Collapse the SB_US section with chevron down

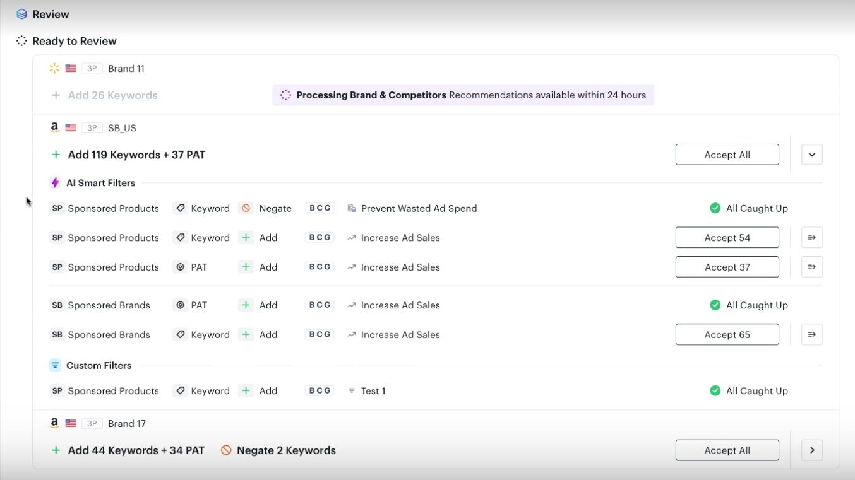click(812, 155)
